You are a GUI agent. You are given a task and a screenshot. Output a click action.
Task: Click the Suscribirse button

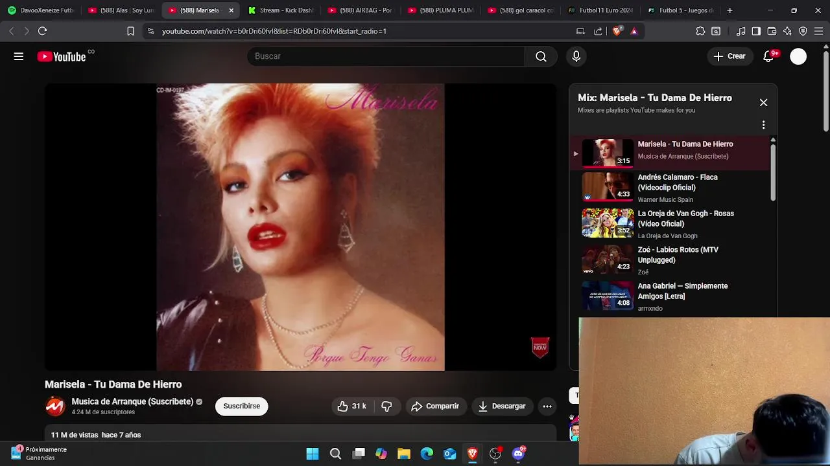[x=242, y=406]
